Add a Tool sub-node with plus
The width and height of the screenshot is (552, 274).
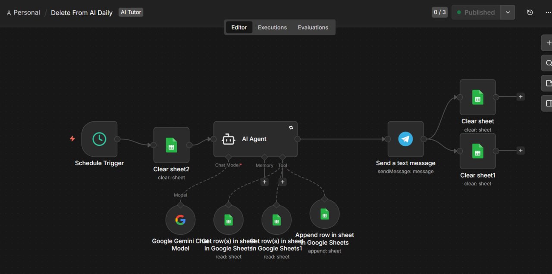tap(282, 182)
